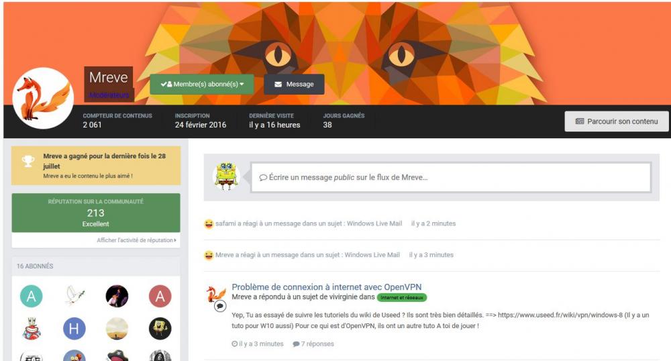This screenshot has height=361, width=671.
Task: Click the SpongeBob avatar beside message box
Action: 226,176
